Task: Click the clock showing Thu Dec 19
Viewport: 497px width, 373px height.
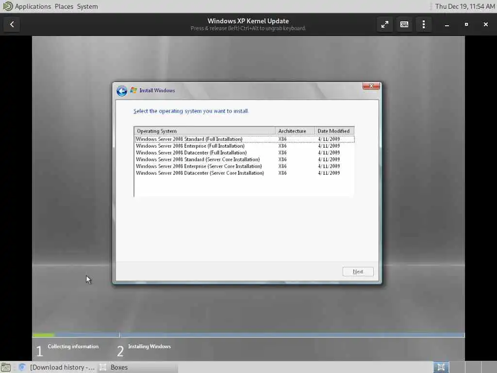Action: [x=464, y=6]
